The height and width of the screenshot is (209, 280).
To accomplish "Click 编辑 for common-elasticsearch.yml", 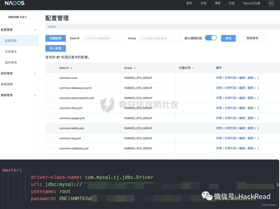I will [x=242, y=98].
